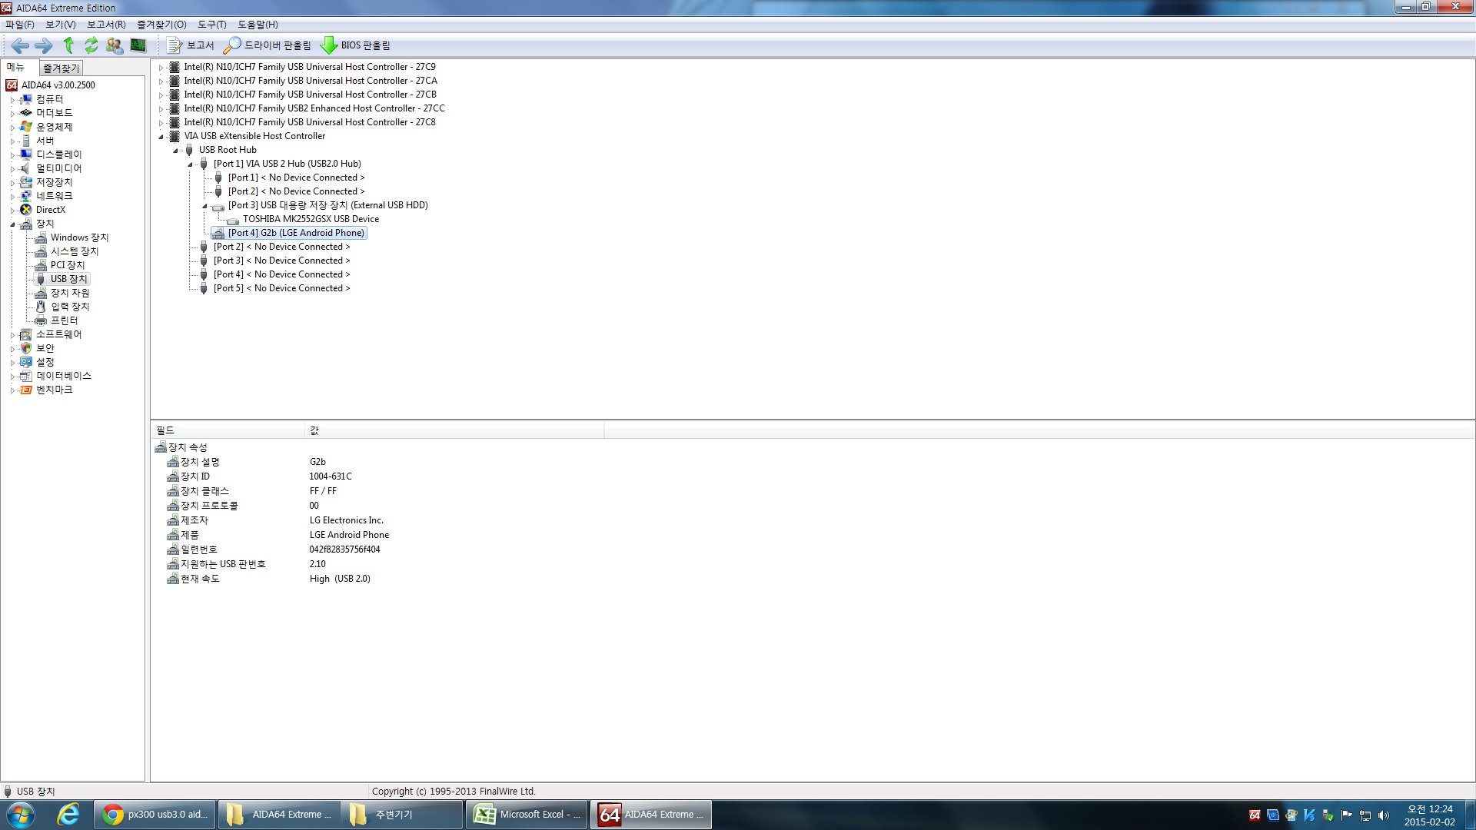Expand the 컴퓨터 tree node

pyautogui.click(x=12, y=100)
